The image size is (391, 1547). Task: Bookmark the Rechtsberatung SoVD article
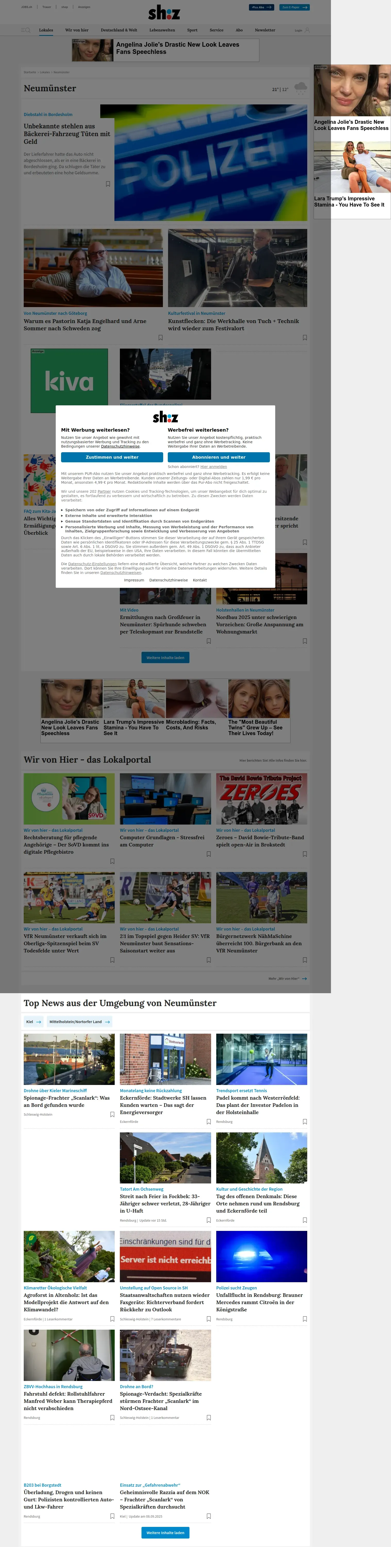[x=112, y=861]
